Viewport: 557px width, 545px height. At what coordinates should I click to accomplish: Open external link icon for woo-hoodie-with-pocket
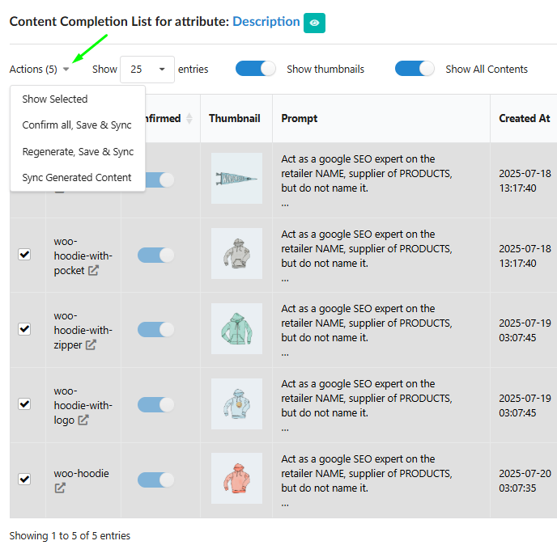tap(93, 271)
